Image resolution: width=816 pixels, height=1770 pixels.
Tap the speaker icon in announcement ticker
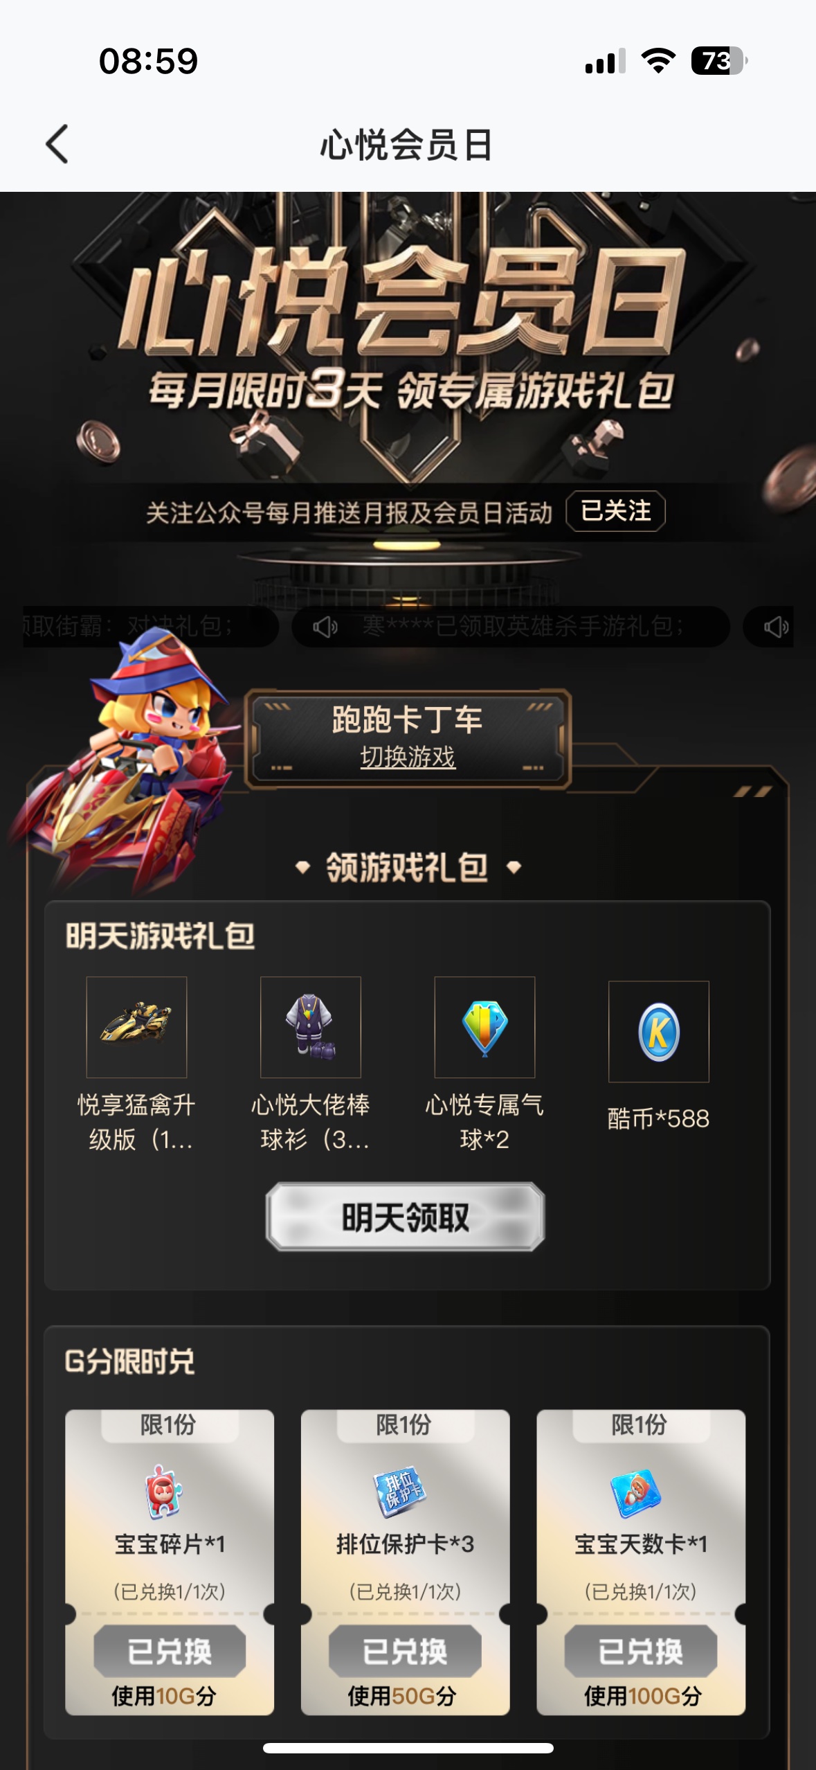point(325,627)
